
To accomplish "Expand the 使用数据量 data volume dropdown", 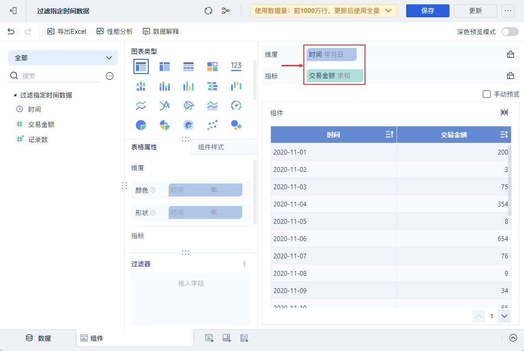I will [324, 11].
